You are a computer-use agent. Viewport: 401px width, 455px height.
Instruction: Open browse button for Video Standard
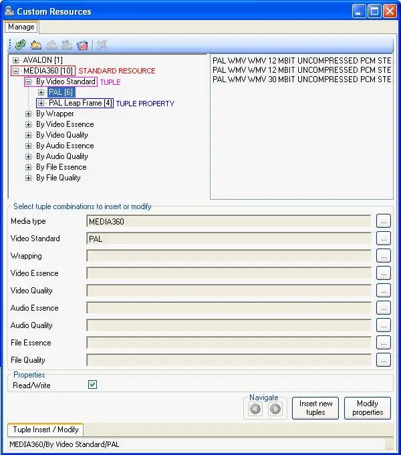click(383, 239)
